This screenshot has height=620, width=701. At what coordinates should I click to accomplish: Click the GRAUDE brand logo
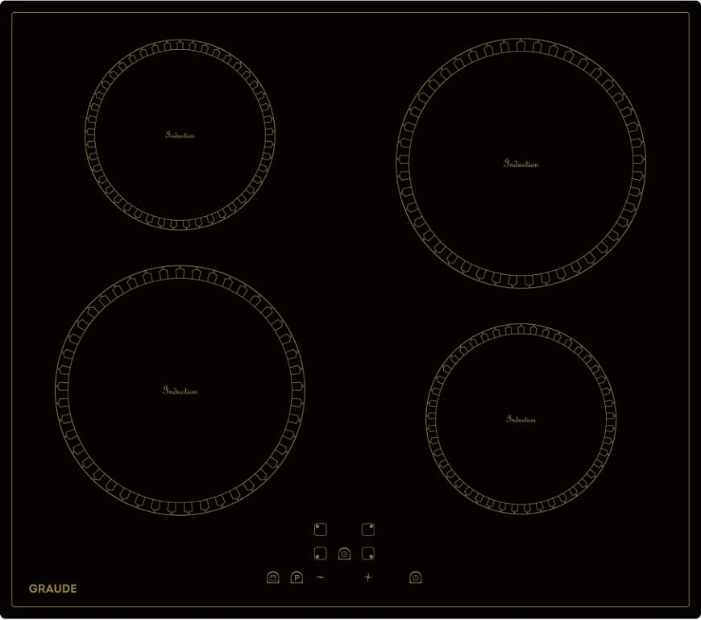(x=53, y=589)
